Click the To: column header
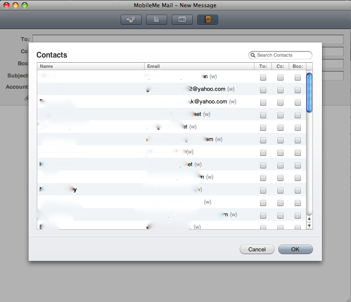 tap(263, 66)
